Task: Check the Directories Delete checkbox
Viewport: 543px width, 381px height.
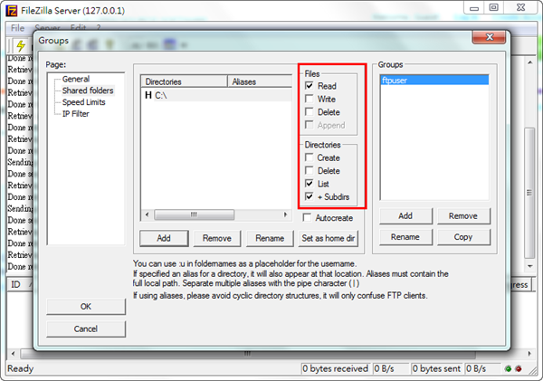Action: pos(309,171)
